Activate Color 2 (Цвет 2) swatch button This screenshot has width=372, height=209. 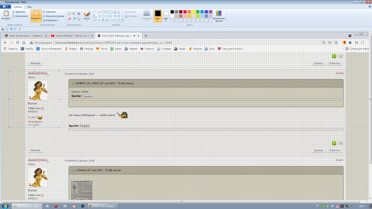click(x=166, y=16)
